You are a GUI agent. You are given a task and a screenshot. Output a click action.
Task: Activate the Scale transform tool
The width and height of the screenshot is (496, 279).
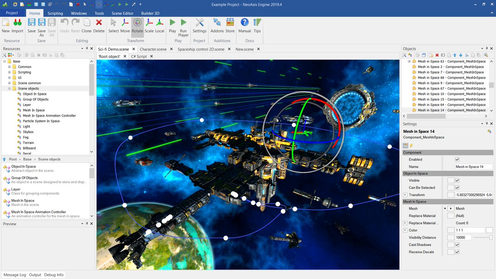pyautogui.click(x=149, y=23)
